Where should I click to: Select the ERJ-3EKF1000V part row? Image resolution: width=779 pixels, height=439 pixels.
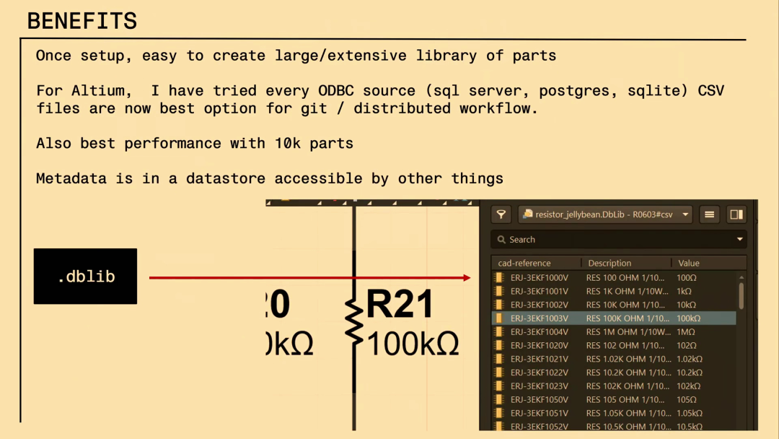click(614, 278)
